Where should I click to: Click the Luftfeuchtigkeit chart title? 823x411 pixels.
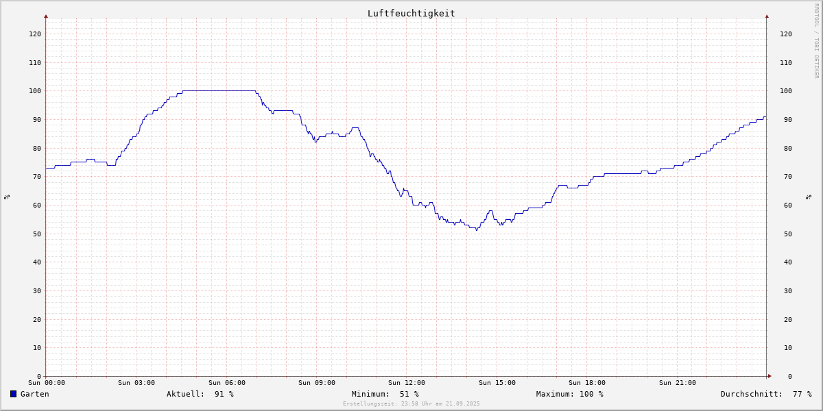(411, 13)
